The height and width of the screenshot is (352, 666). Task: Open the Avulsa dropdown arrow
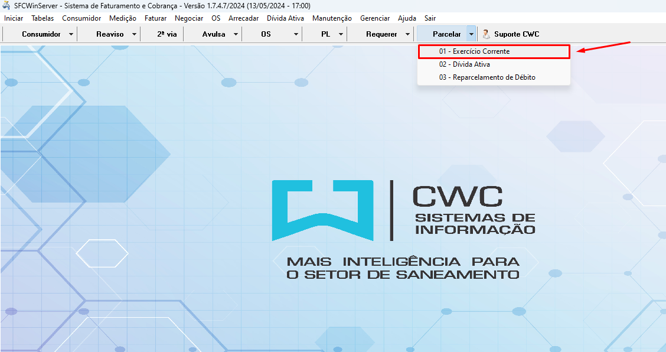236,34
